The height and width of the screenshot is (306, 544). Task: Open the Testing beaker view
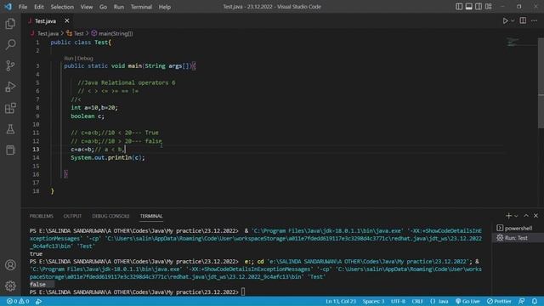tap(10, 129)
